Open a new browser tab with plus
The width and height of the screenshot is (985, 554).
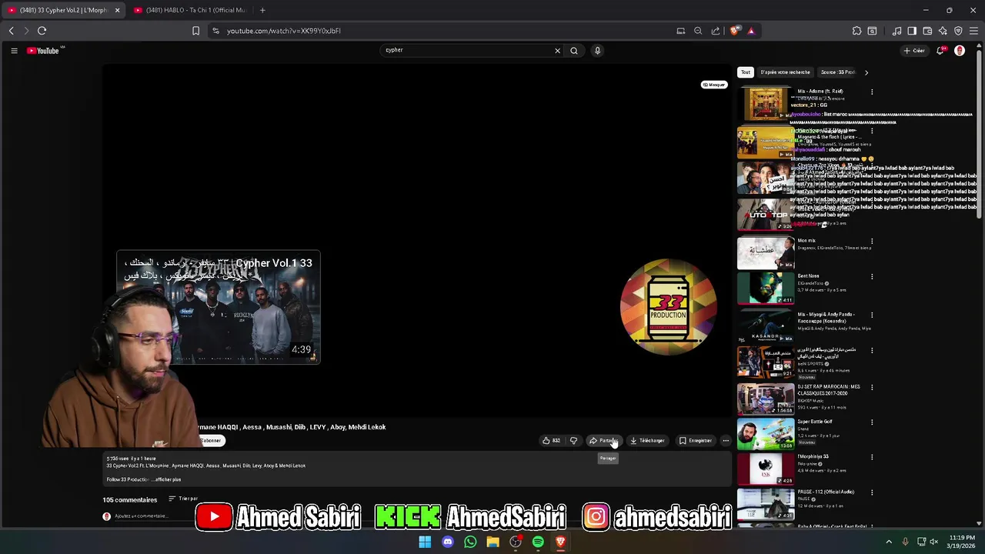click(262, 10)
